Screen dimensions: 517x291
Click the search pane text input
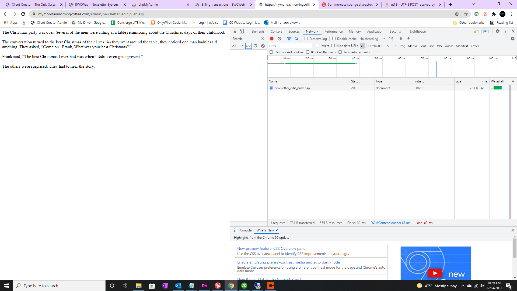pyautogui.click(x=249, y=46)
